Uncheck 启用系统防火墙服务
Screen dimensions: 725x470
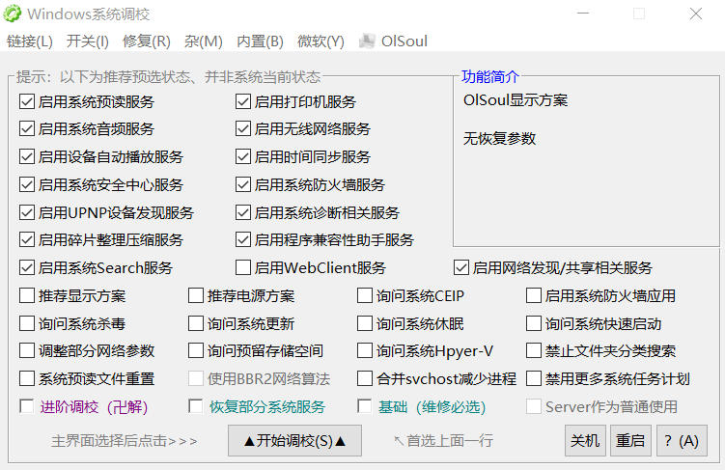point(242,185)
